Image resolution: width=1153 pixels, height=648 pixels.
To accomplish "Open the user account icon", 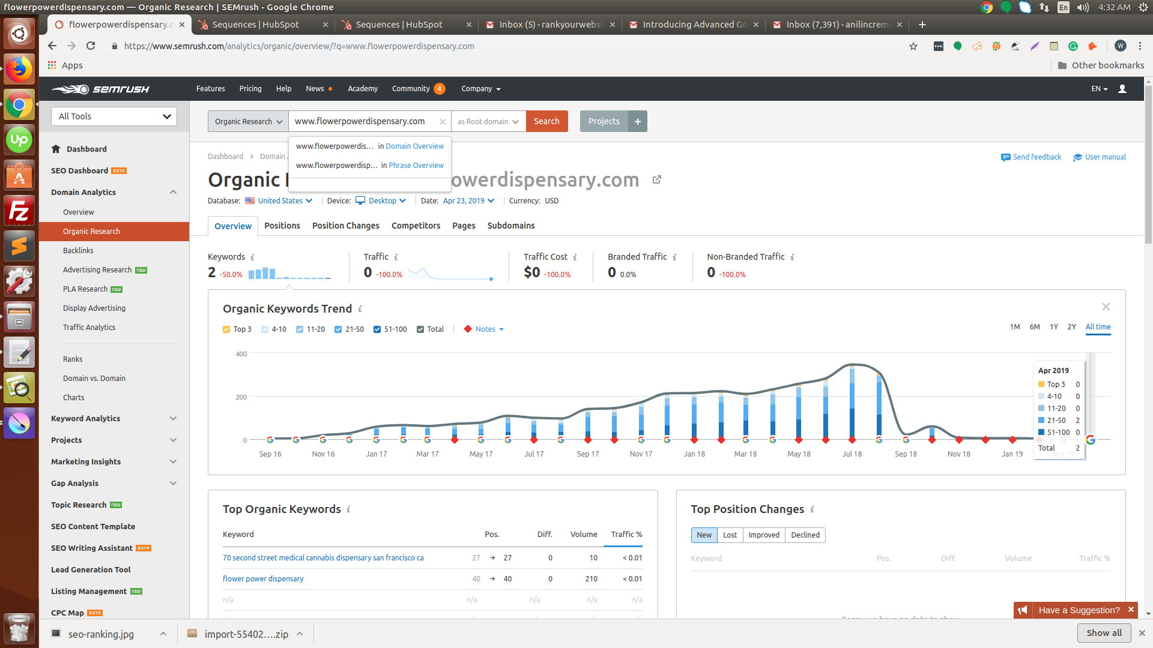I will pyautogui.click(x=1122, y=89).
